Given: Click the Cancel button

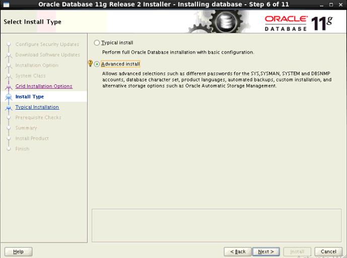Looking at the screenshot, I should 328,251.
